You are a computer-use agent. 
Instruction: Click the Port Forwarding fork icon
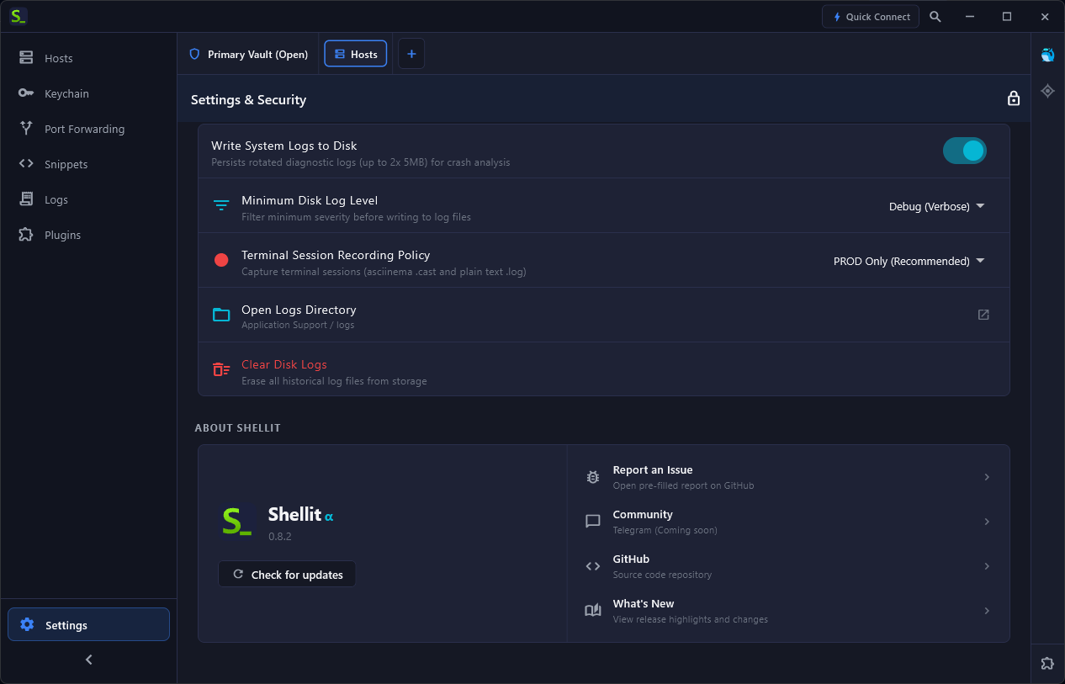pyautogui.click(x=26, y=128)
